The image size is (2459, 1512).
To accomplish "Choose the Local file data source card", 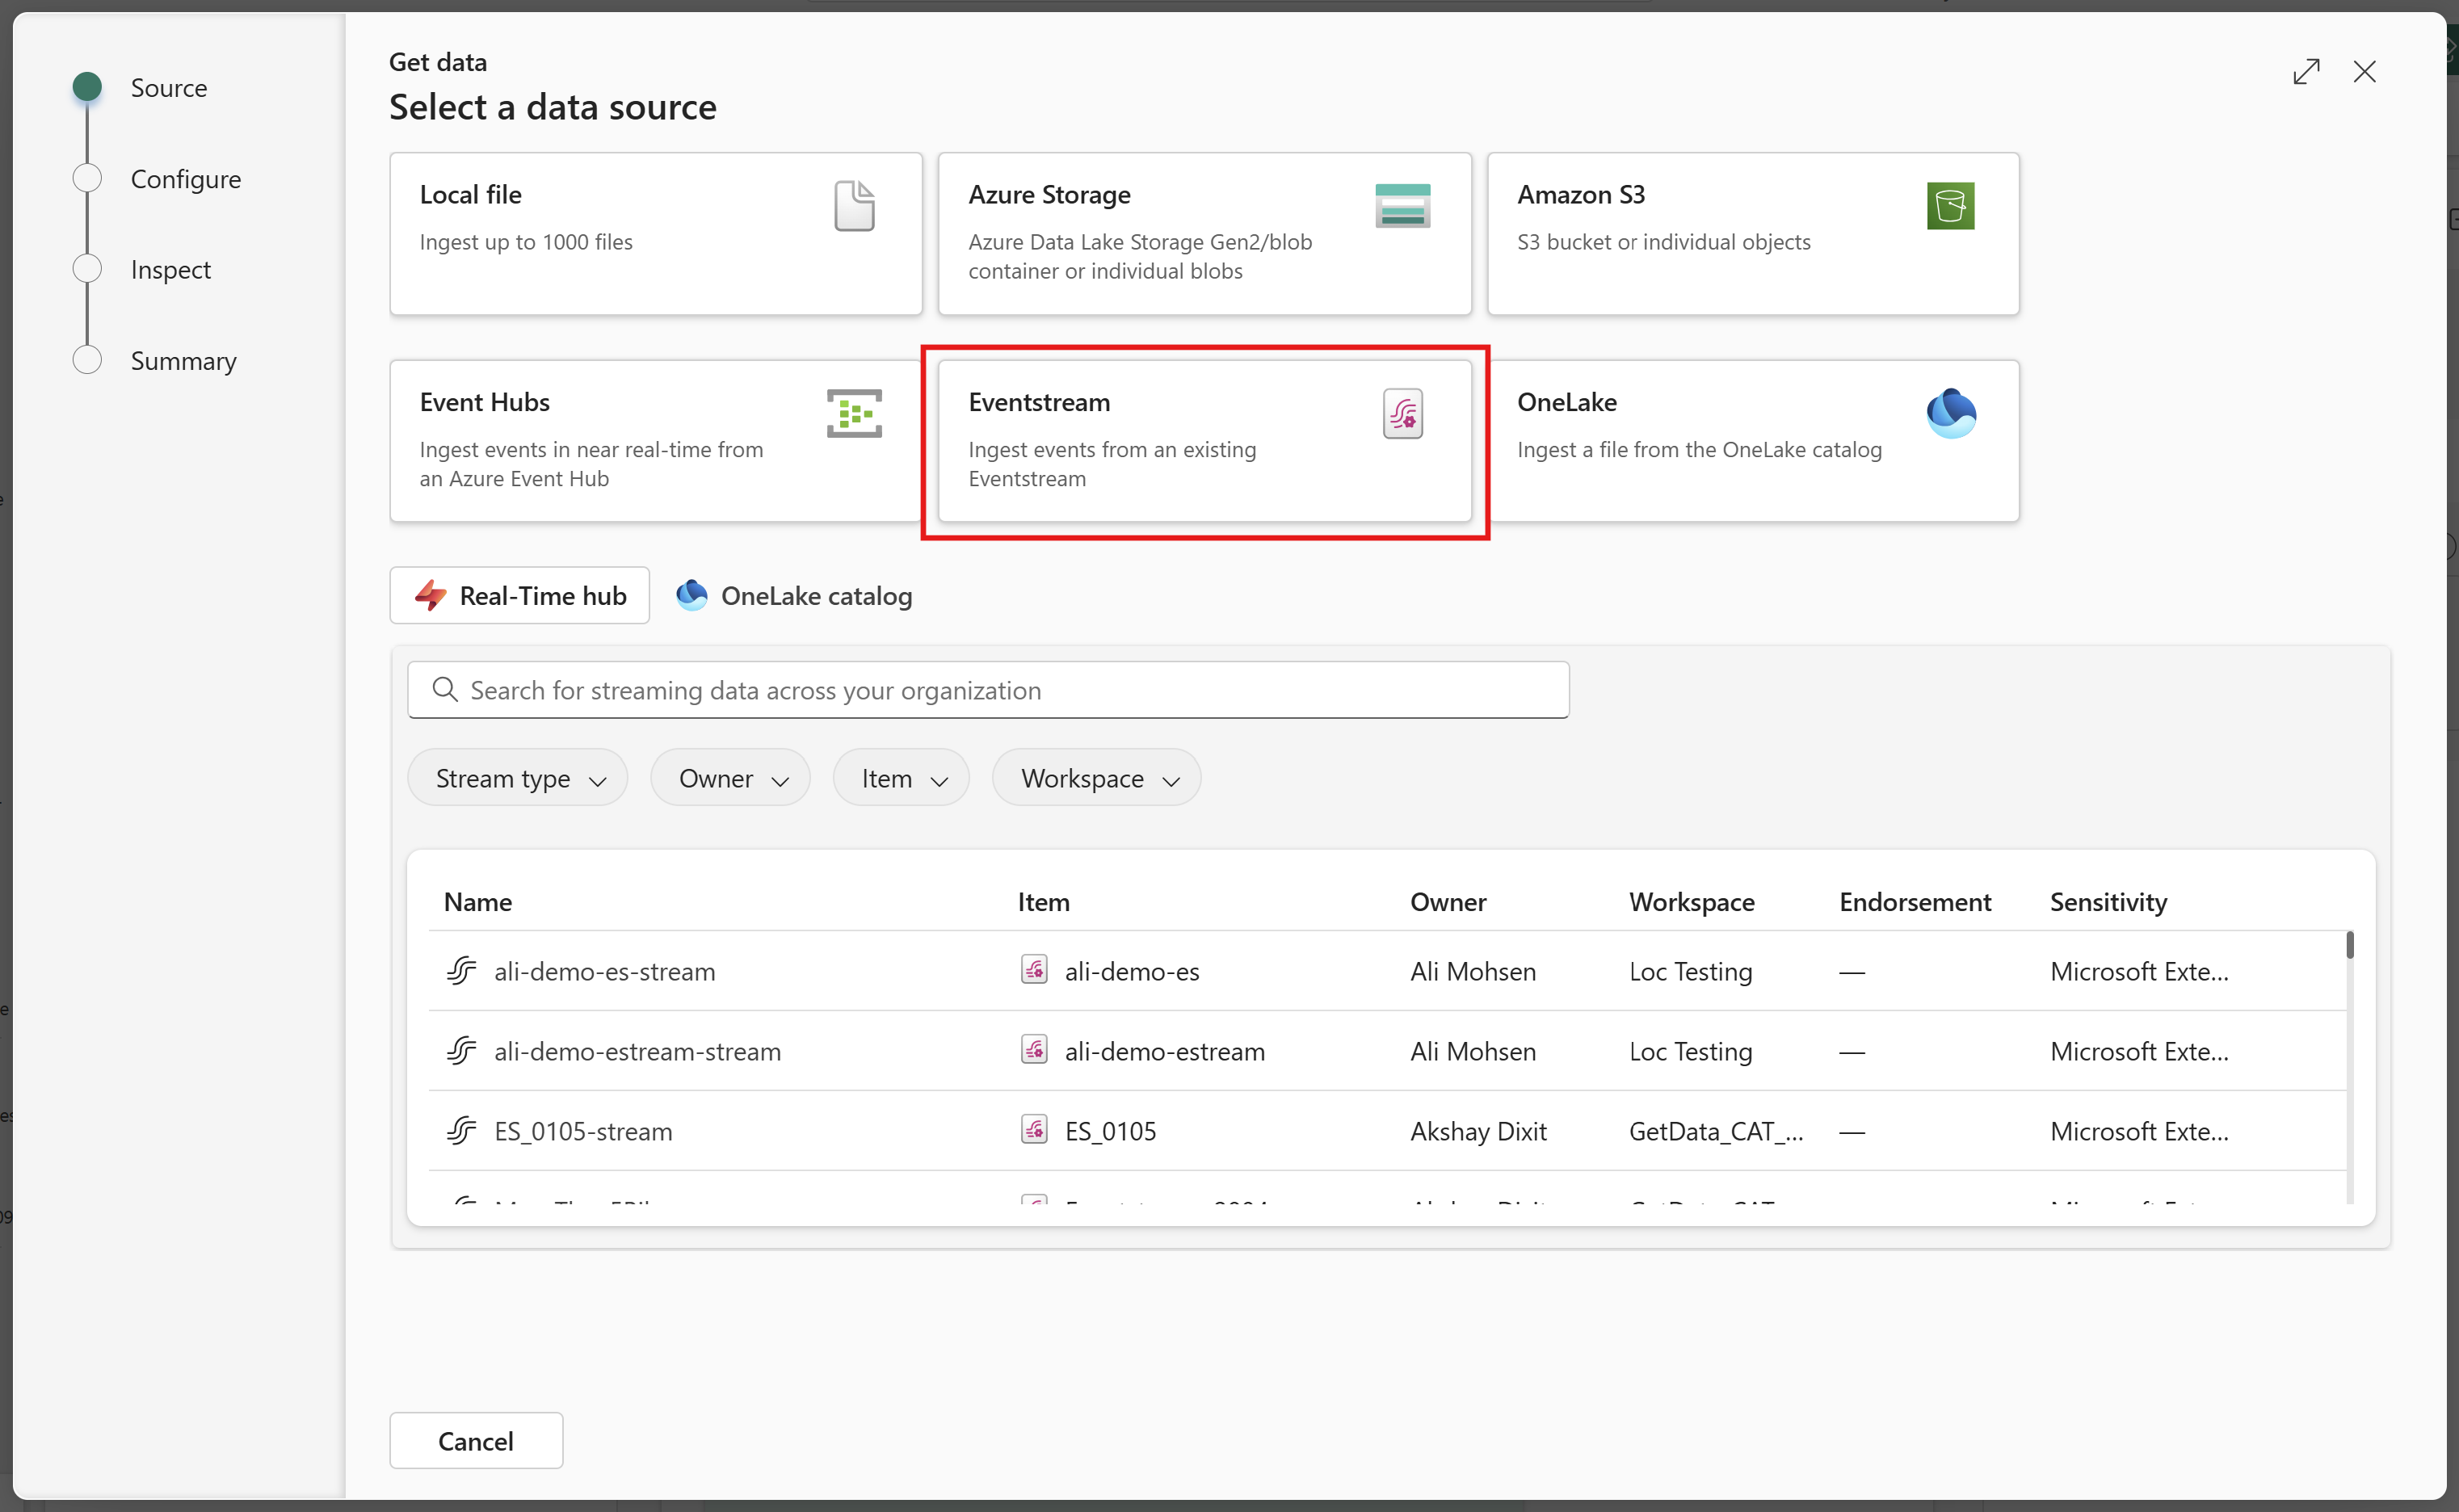I will click(655, 233).
